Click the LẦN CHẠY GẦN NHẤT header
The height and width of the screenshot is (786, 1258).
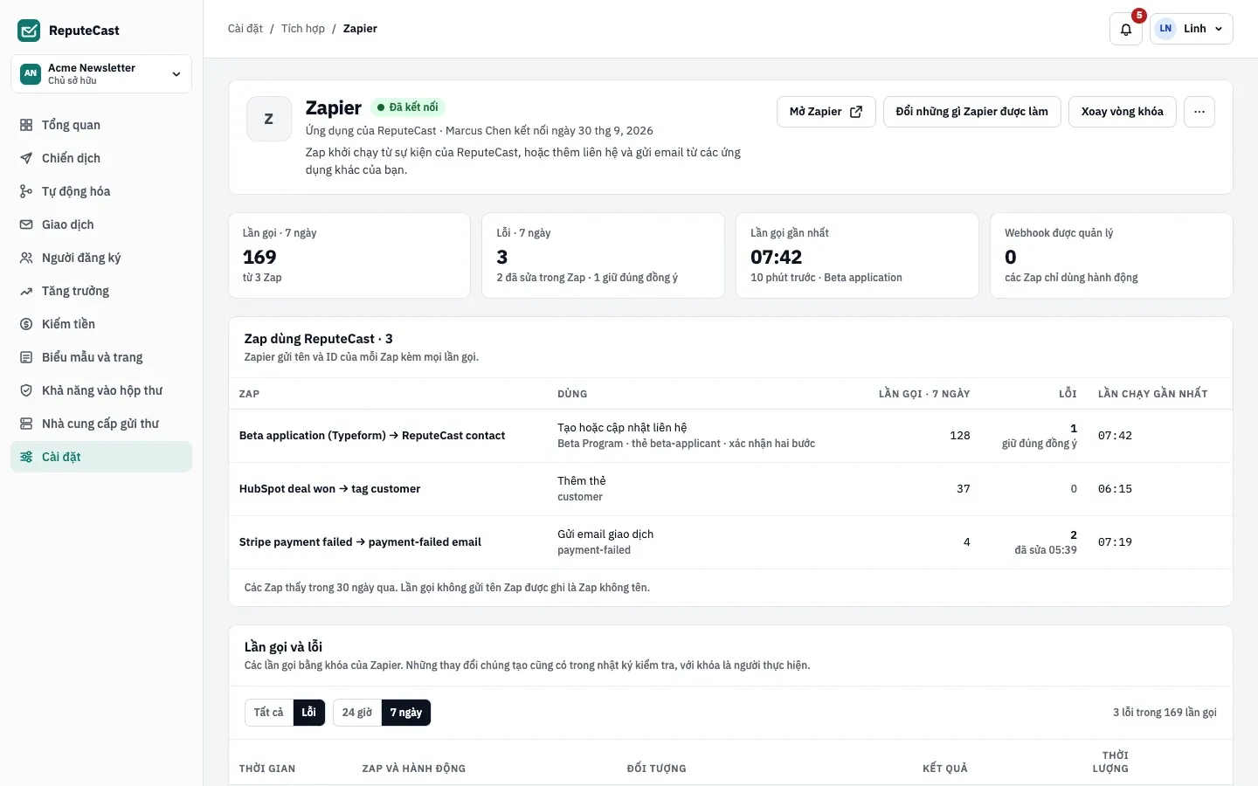(1153, 394)
